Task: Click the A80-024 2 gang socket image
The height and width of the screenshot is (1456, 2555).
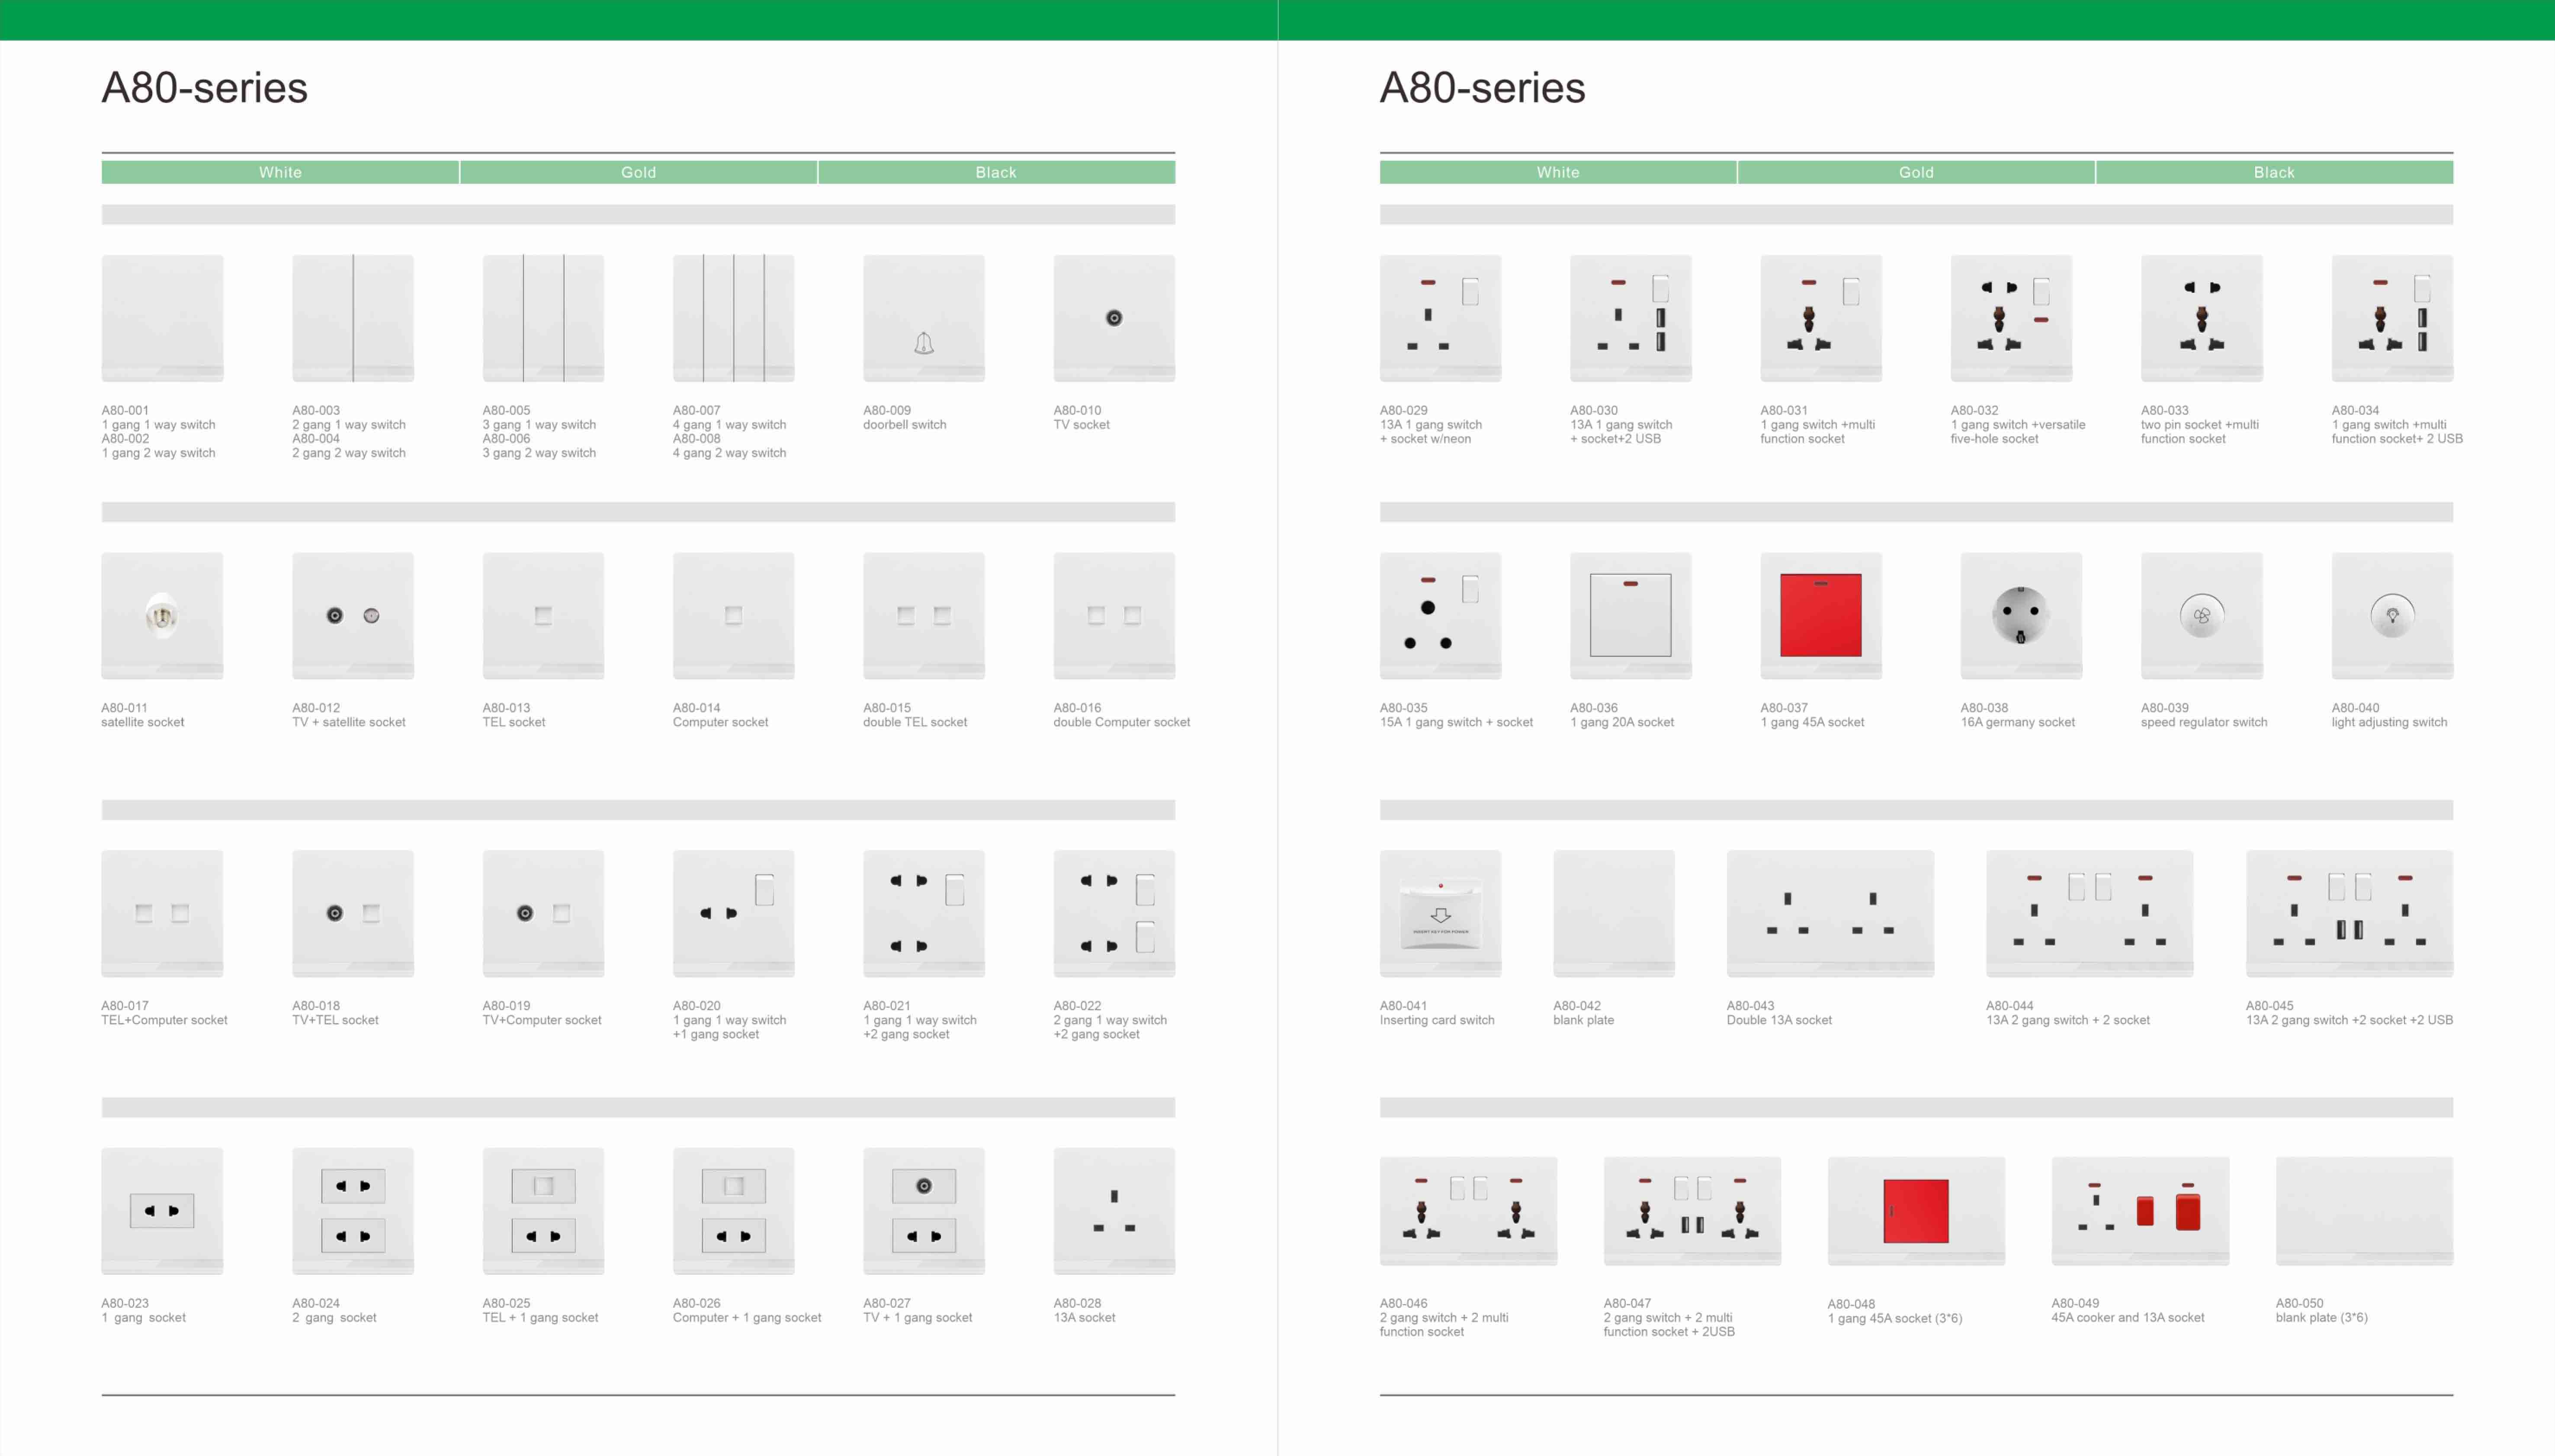Action: coord(353,1211)
